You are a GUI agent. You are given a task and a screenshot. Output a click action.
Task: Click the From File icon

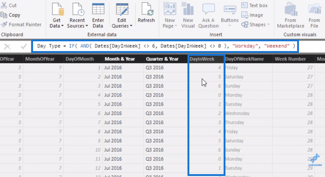[314, 9]
